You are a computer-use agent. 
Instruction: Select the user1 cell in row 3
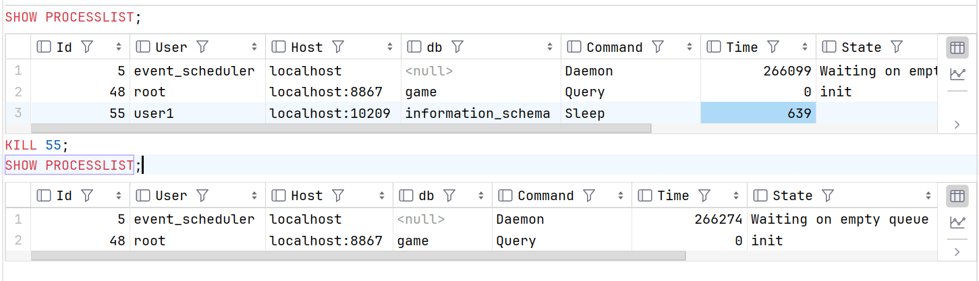(x=198, y=113)
